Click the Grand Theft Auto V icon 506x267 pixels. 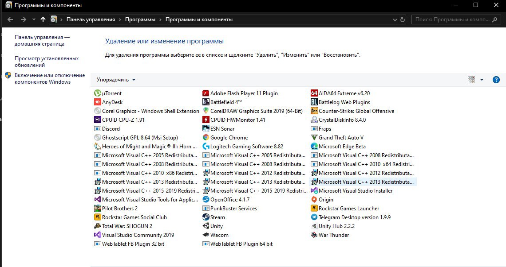[x=314, y=138]
